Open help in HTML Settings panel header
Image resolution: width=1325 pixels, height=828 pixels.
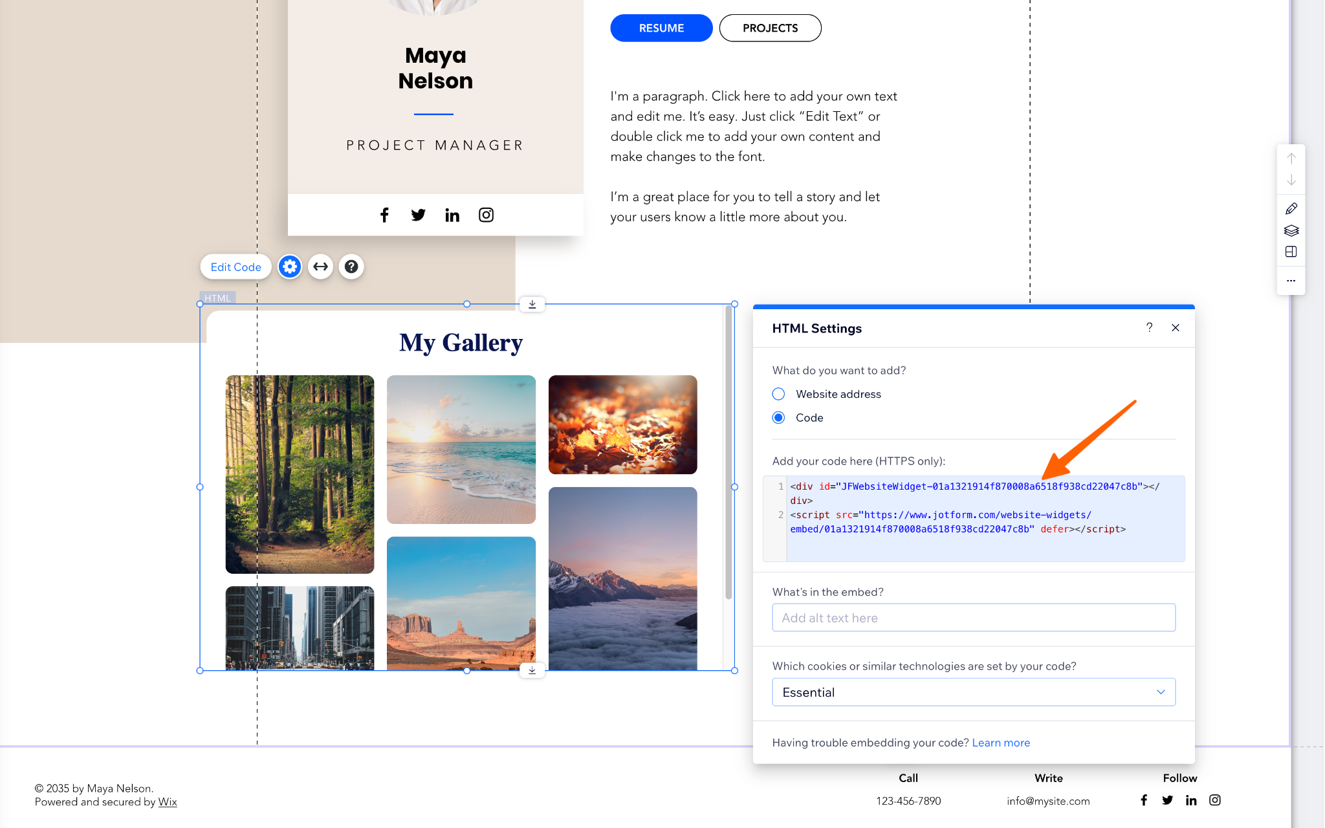click(1150, 327)
